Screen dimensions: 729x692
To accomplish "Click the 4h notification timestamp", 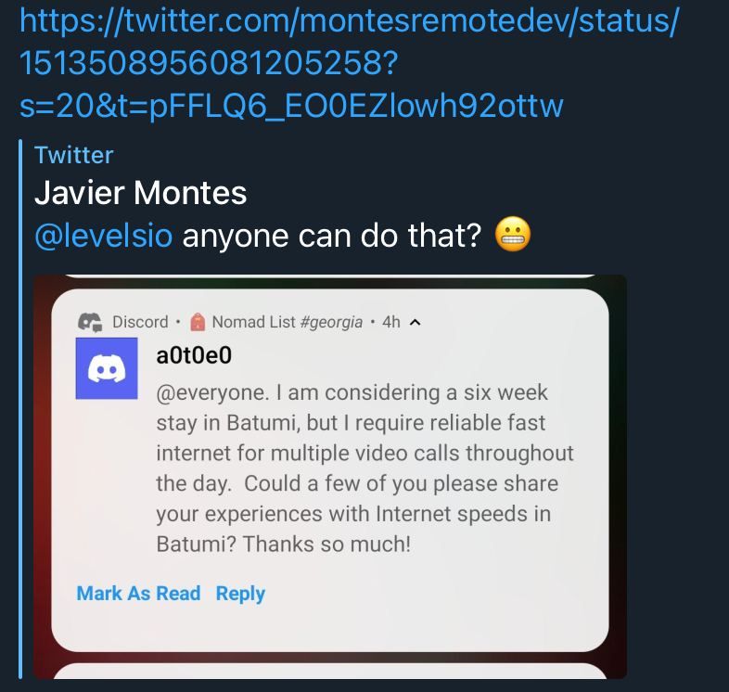I will pos(391,322).
